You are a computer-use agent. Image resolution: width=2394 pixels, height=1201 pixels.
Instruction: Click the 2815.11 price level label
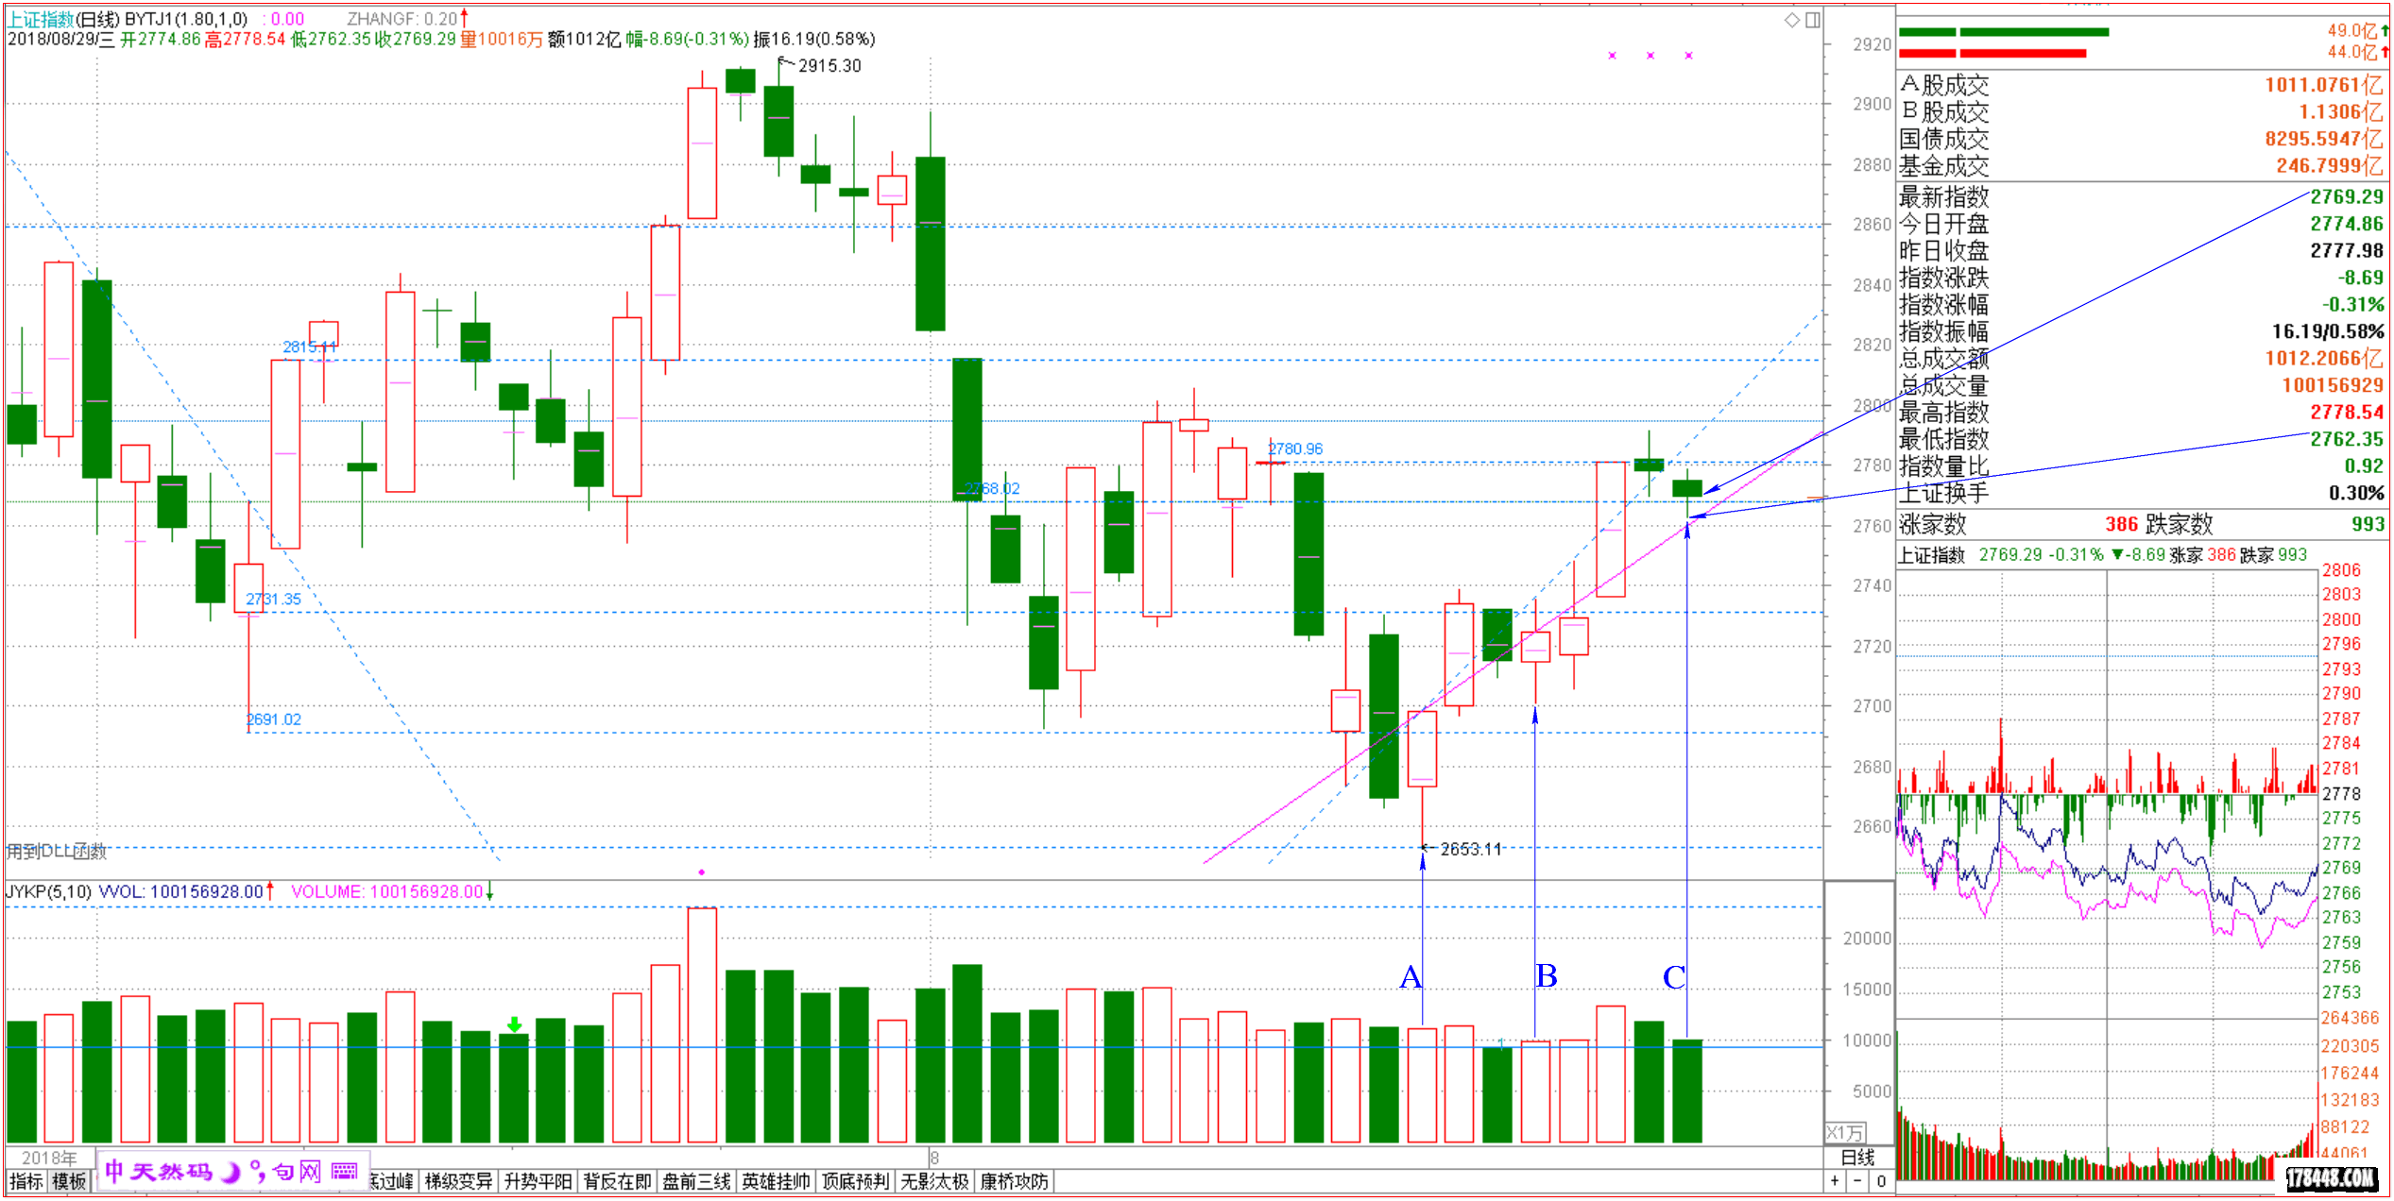point(309,347)
